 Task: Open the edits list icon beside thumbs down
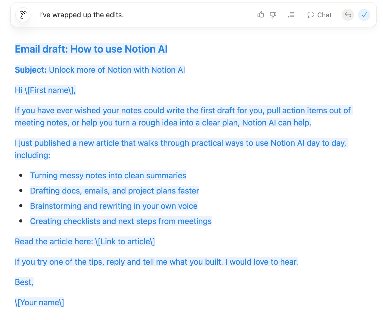click(291, 15)
